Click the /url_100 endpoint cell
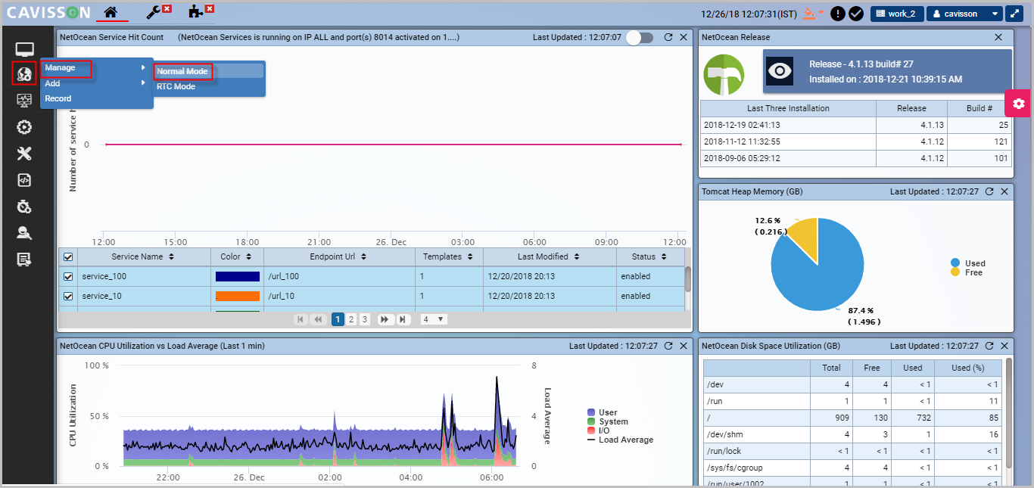Image resolution: width=1034 pixels, height=488 pixels. [339, 277]
